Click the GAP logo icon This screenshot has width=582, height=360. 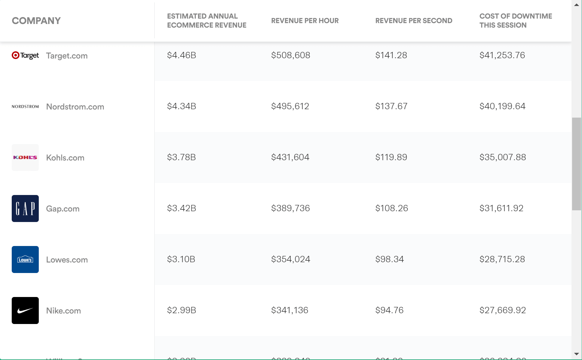coord(25,208)
